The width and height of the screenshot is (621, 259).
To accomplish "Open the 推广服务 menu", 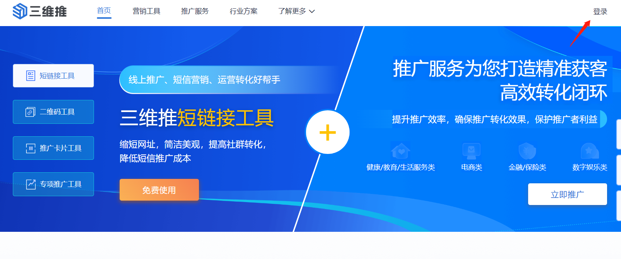I will coord(195,11).
